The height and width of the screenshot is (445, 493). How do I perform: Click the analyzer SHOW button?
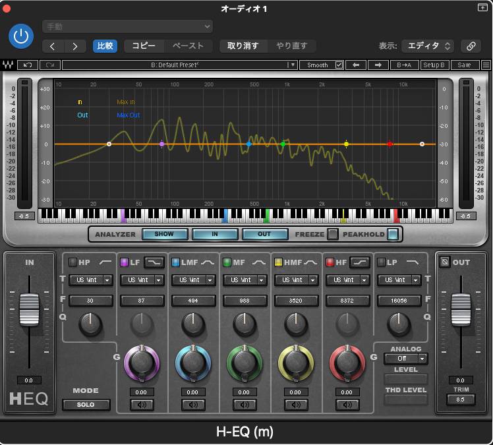(x=164, y=234)
